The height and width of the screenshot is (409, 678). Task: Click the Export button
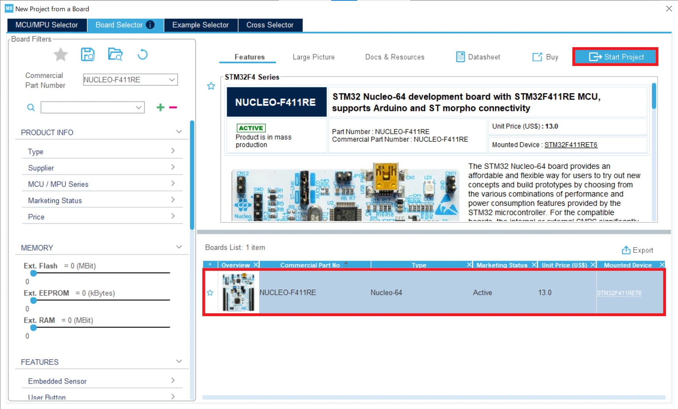pos(637,250)
